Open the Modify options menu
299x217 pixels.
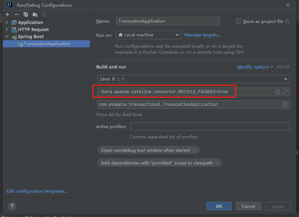coord(255,67)
